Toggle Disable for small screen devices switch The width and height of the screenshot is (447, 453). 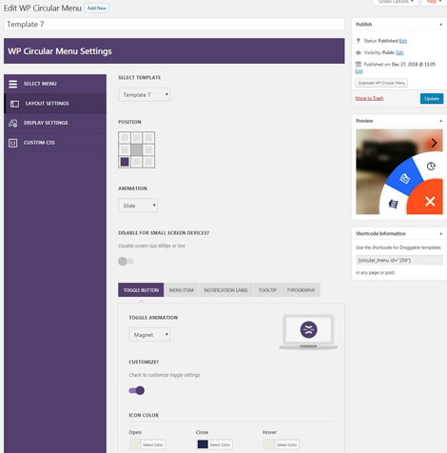pos(126,261)
